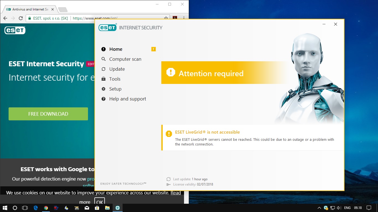
Task: Click the ESET tray icon with warning
Action: (x=326, y=208)
